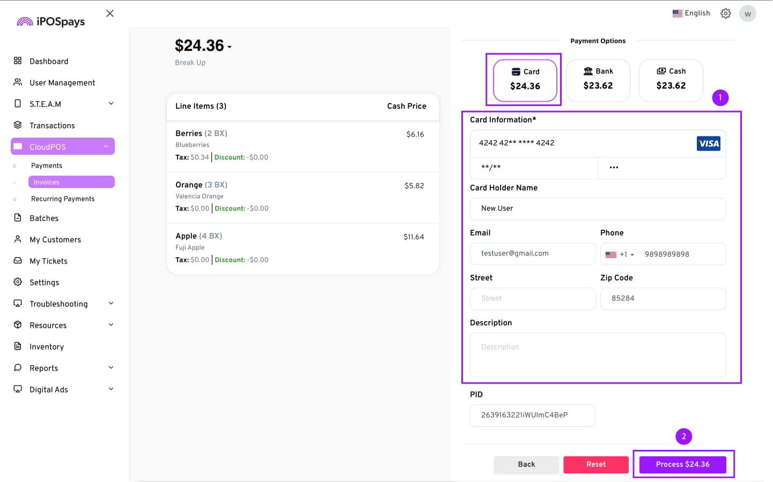Open settings via top-right gear icon
773x482 pixels.
tap(726, 13)
